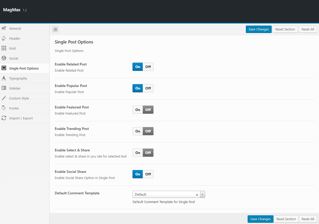Click the bottom Reset Section button
This screenshot has width=319, height=224.
click(x=286, y=219)
